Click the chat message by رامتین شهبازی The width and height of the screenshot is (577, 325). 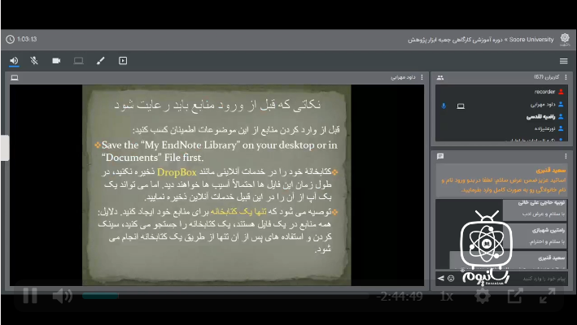coord(535,236)
